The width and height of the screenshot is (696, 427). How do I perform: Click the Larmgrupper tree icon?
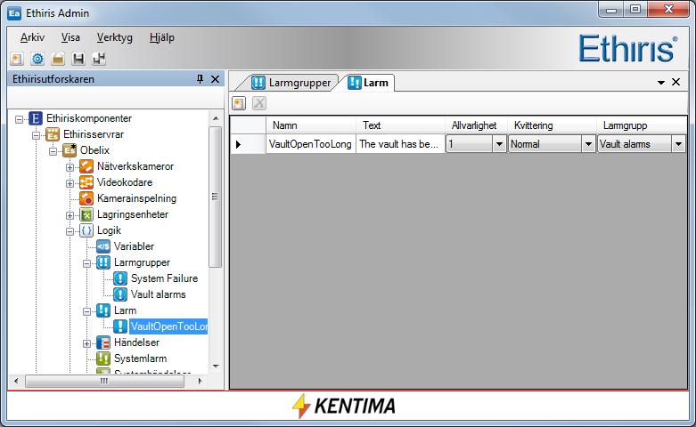pos(103,262)
